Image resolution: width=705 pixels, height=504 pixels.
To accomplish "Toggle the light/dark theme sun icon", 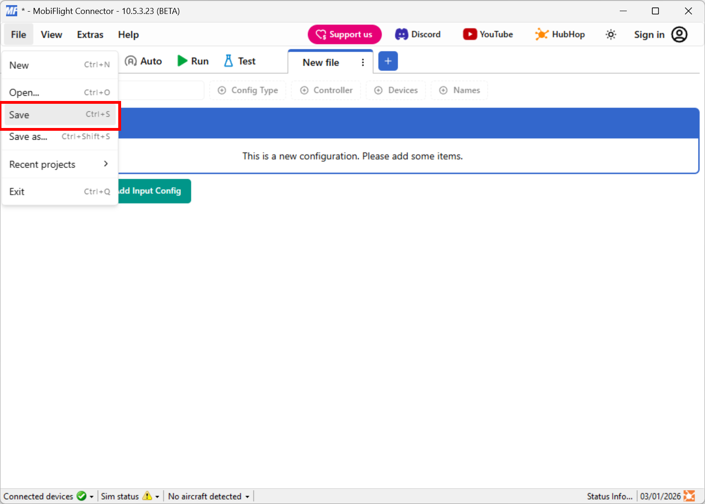I will pyautogui.click(x=610, y=34).
